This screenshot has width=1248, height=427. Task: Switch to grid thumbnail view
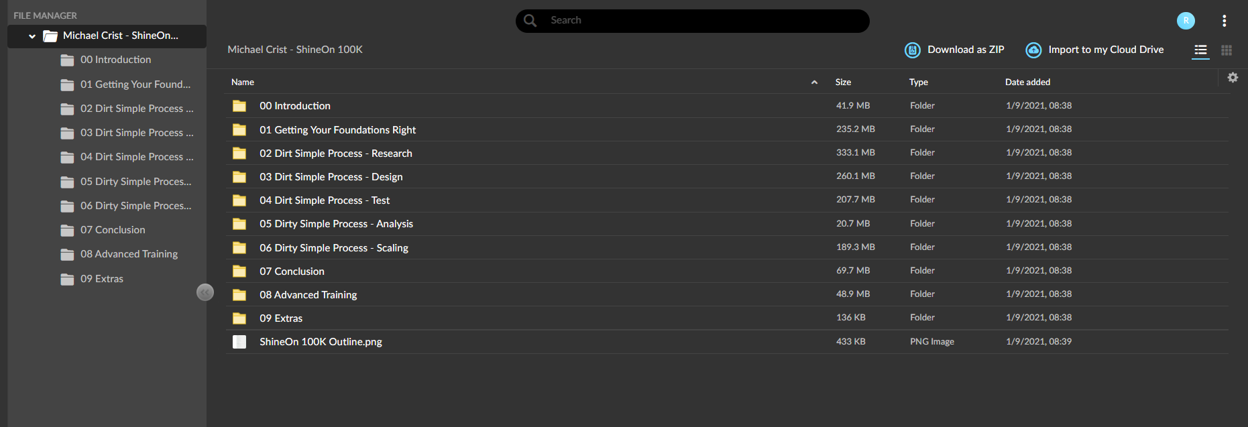[x=1227, y=50]
